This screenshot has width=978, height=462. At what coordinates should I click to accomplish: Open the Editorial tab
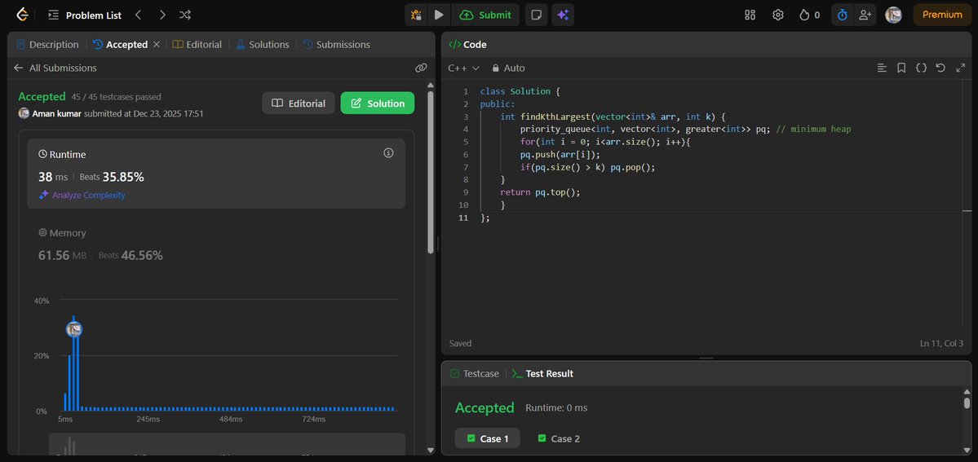pos(197,44)
